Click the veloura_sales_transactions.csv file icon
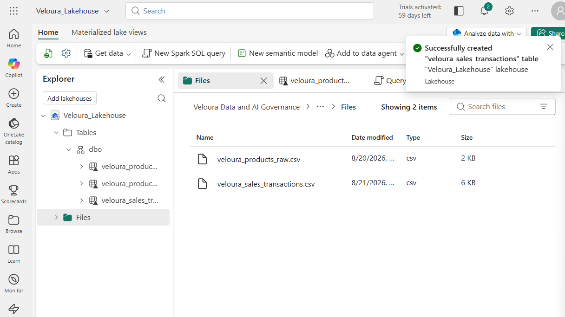The image size is (565, 317). click(203, 184)
